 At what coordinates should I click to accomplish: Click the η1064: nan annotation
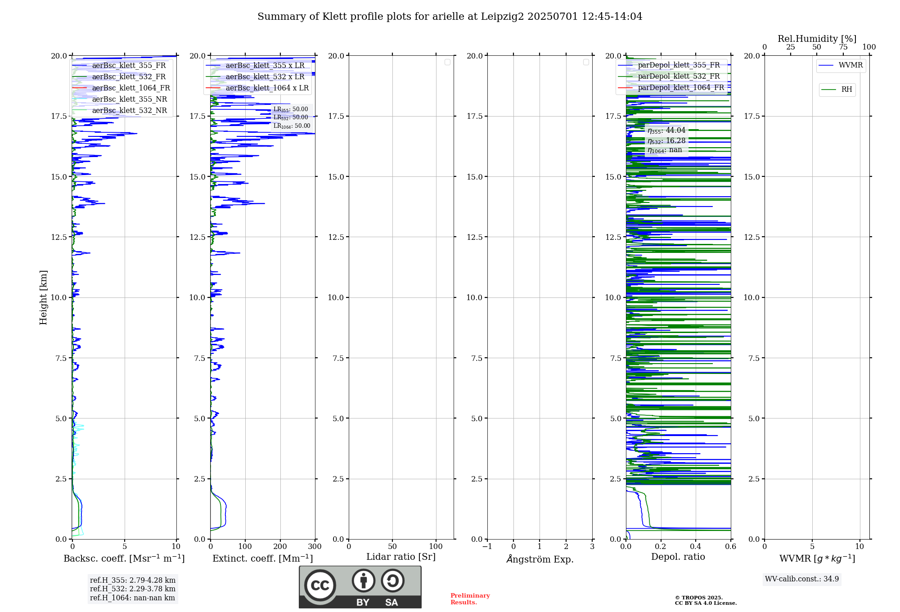665,150
